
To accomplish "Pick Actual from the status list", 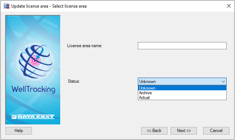I will (x=182, y=98).
